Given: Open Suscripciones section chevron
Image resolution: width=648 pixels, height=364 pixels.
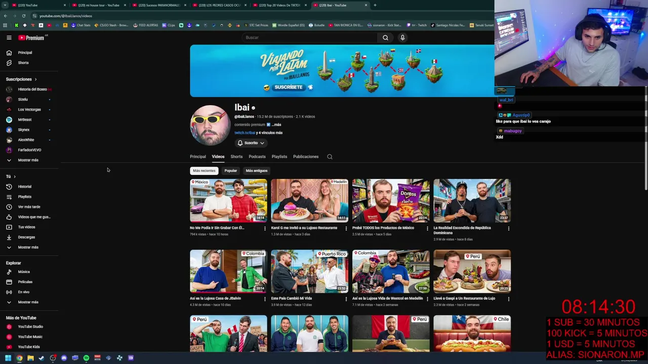Looking at the screenshot, I should click(x=35, y=79).
